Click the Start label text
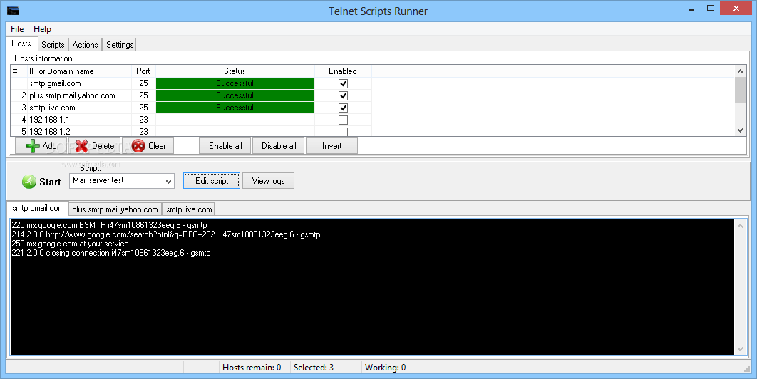The image size is (757, 379). (50, 182)
